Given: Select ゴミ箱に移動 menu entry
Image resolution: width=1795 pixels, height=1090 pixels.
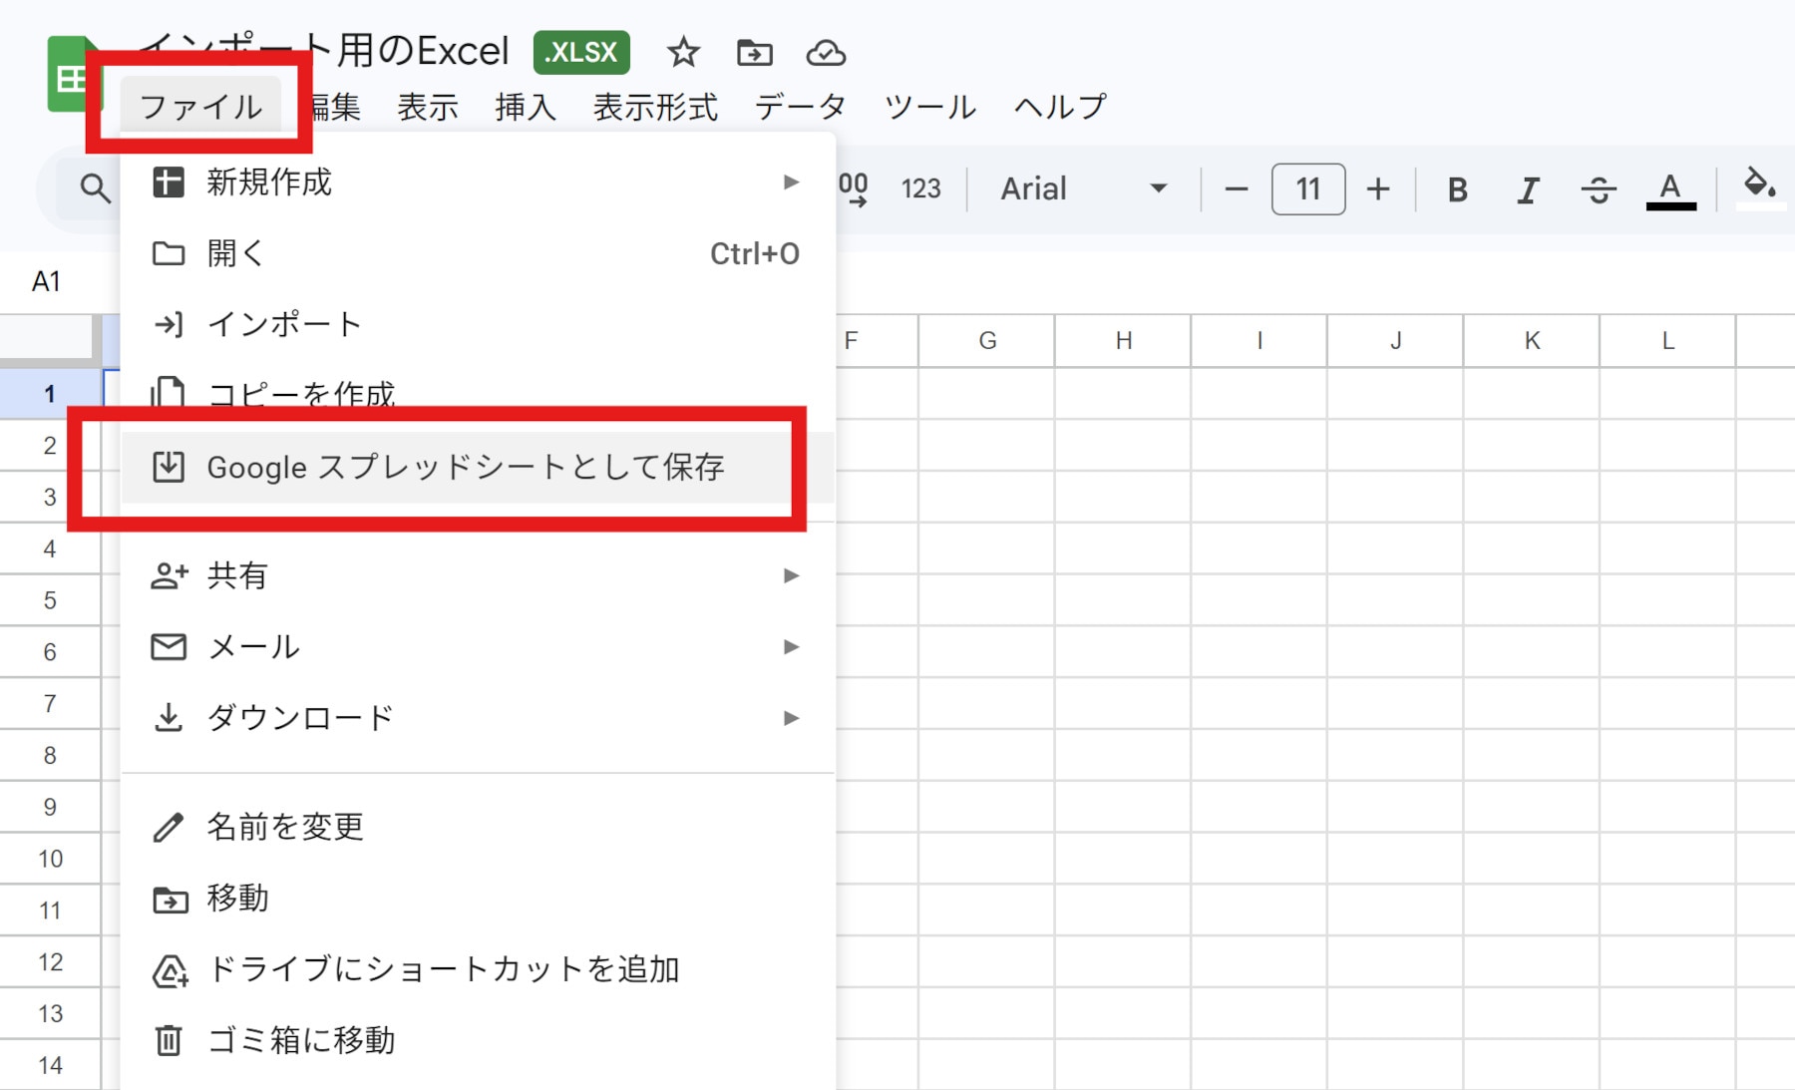Looking at the screenshot, I should click(x=301, y=1040).
